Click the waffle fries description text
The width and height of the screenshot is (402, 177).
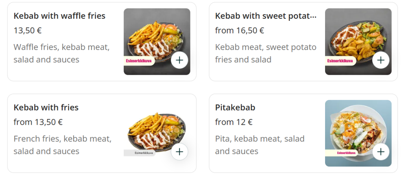61,53
